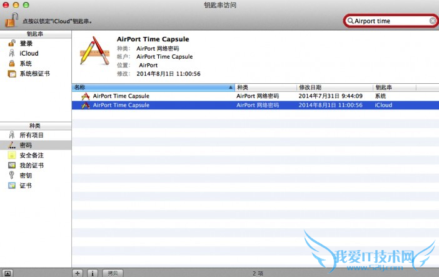Click the 钥匙串 sidebar section header
The height and width of the screenshot is (277, 439).
point(36,34)
